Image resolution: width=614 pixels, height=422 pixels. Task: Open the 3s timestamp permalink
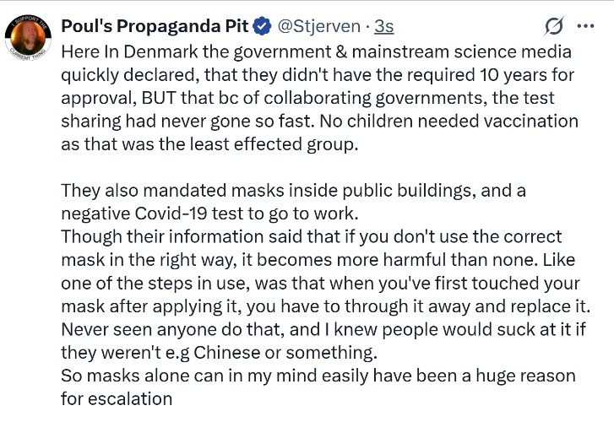coord(383,26)
